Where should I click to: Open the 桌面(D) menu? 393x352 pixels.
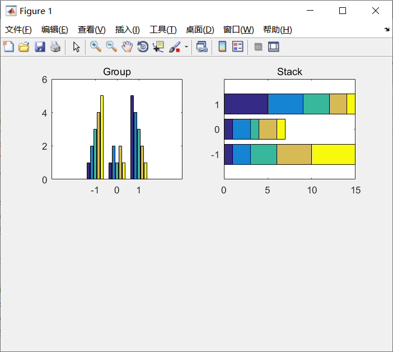pyautogui.click(x=200, y=30)
